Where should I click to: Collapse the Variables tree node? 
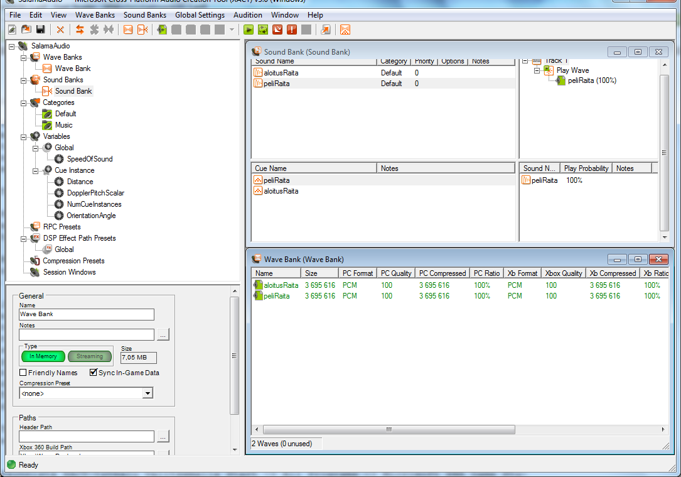[x=23, y=136]
